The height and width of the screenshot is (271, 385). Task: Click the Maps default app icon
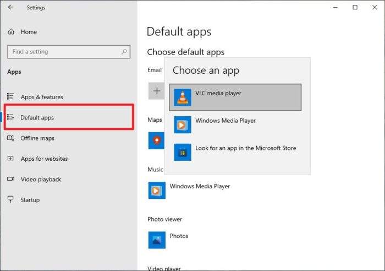156,140
